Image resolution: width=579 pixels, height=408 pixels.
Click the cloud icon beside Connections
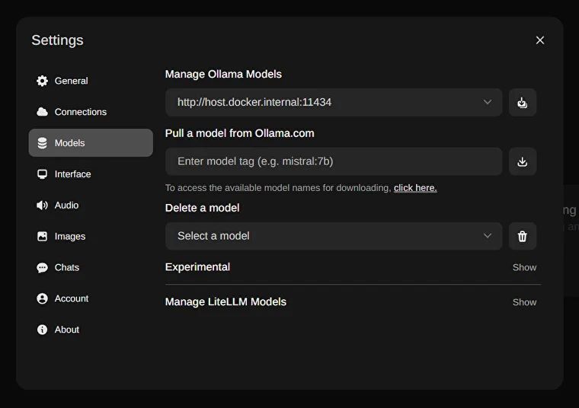[x=42, y=112]
